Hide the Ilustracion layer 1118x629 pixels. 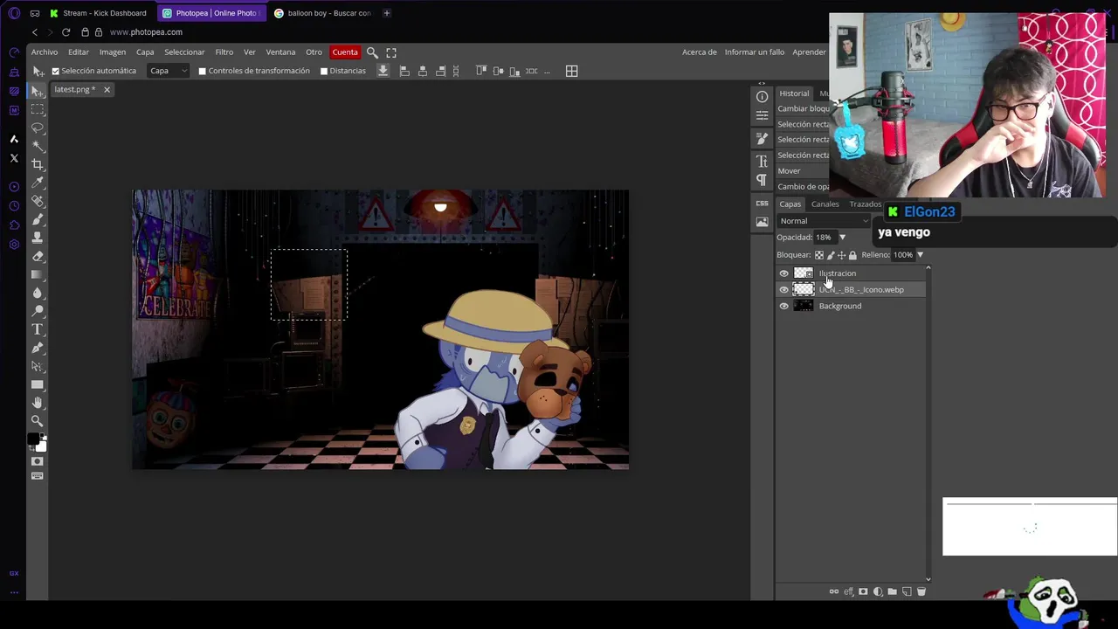click(783, 273)
